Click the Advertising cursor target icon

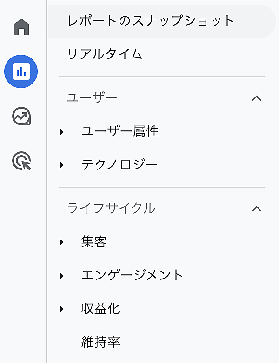click(x=21, y=161)
